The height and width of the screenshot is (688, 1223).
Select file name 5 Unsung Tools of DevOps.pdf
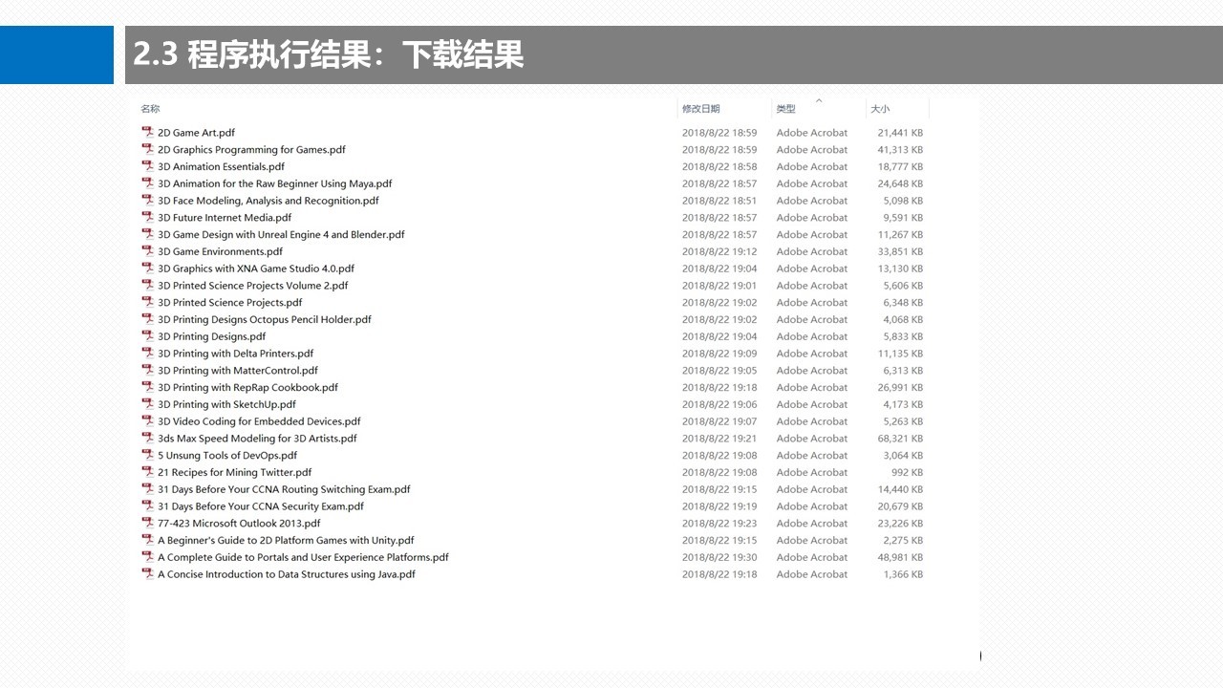(x=227, y=455)
